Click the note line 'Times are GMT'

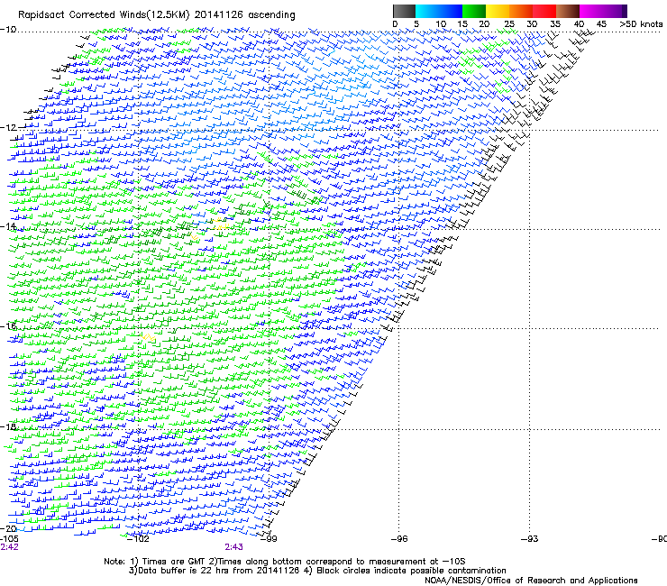(x=174, y=562)
